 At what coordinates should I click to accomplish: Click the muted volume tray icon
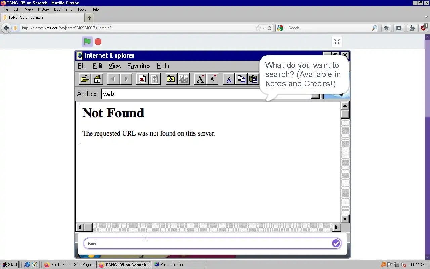point(403,265)
